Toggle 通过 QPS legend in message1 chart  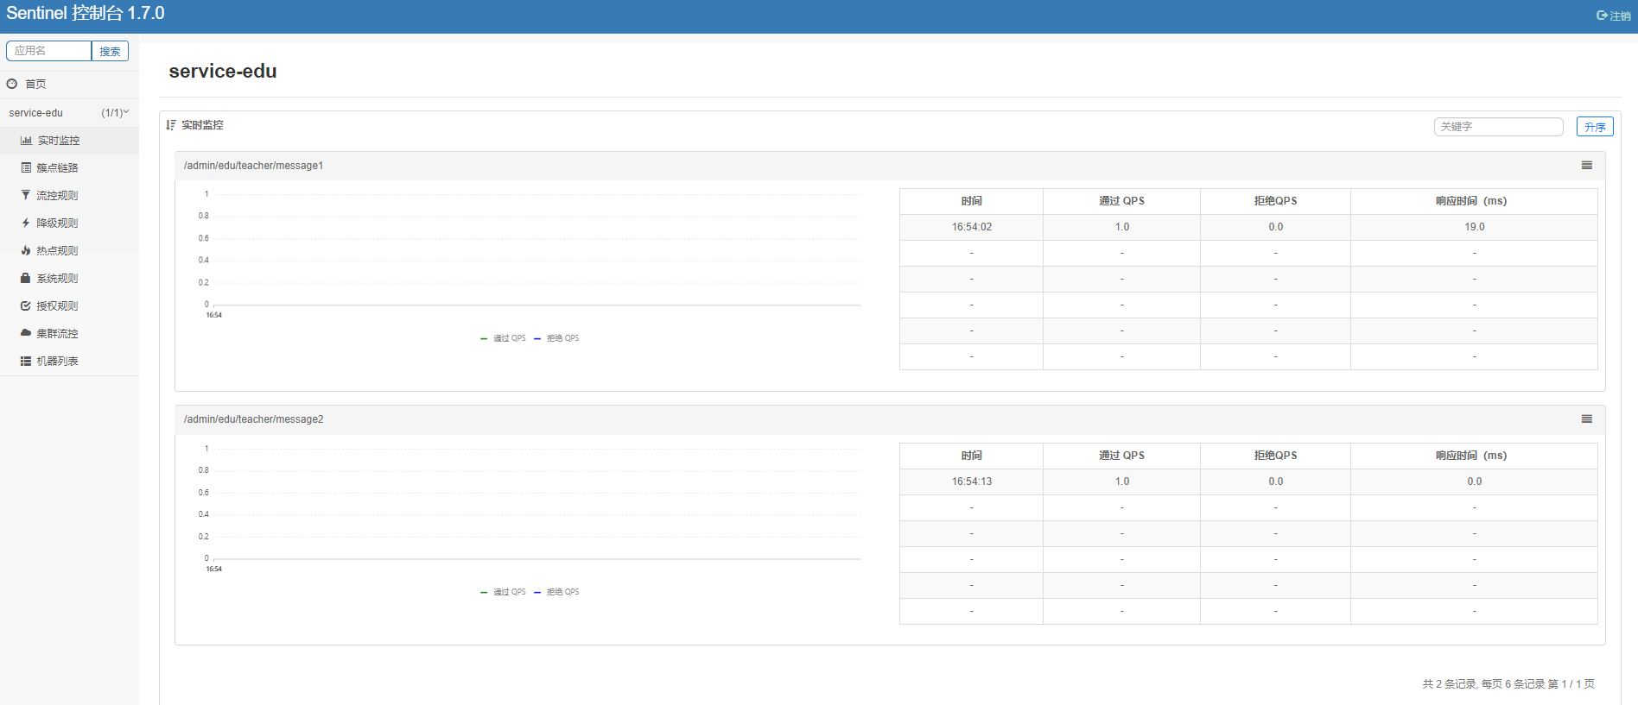pos(503,338)
